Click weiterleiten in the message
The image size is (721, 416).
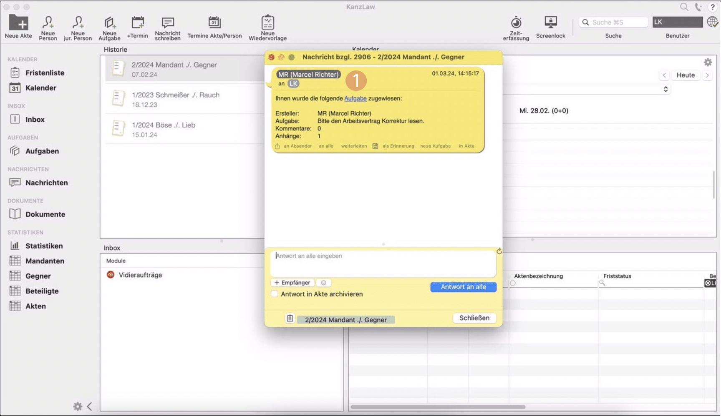[x=354, y=146]
